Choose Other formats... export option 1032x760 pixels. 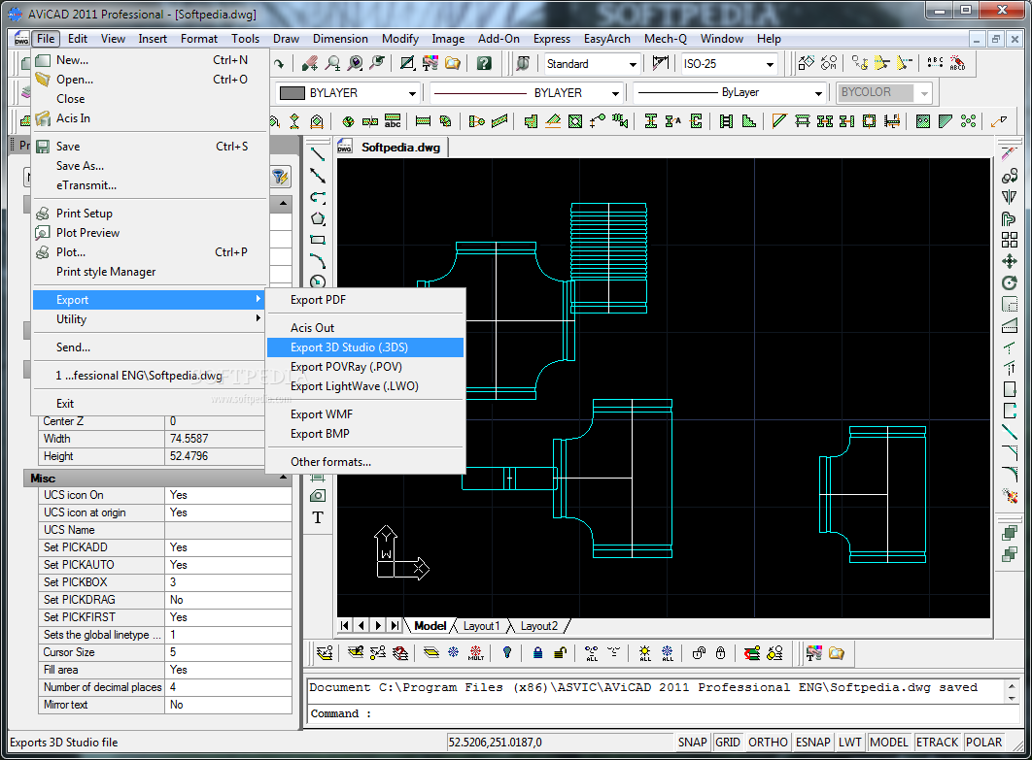point(365,461)
